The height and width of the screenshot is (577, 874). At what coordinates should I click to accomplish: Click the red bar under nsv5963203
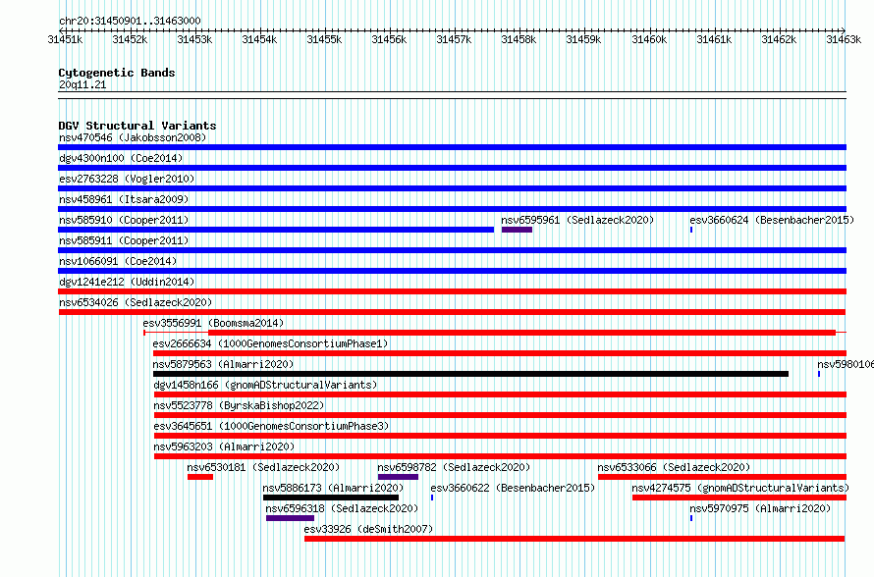tap(500, 456)
